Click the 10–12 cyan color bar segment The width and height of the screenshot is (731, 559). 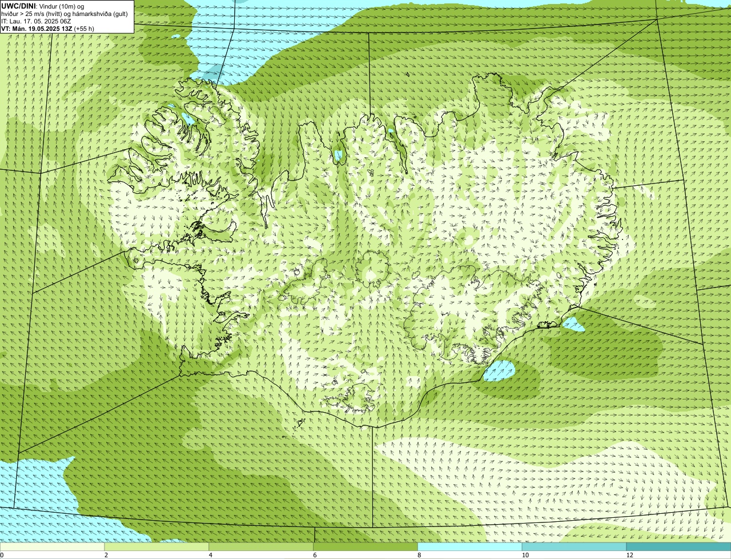(575, 547)
